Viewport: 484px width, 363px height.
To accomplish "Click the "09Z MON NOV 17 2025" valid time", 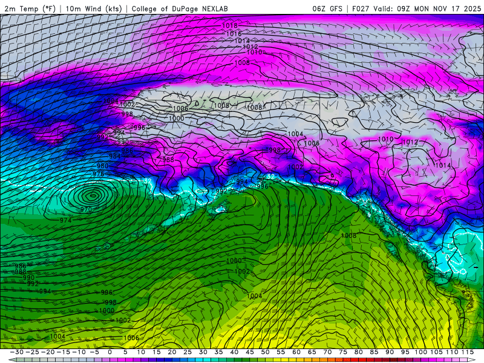I will pyautogui.click(x=439, y=8).
